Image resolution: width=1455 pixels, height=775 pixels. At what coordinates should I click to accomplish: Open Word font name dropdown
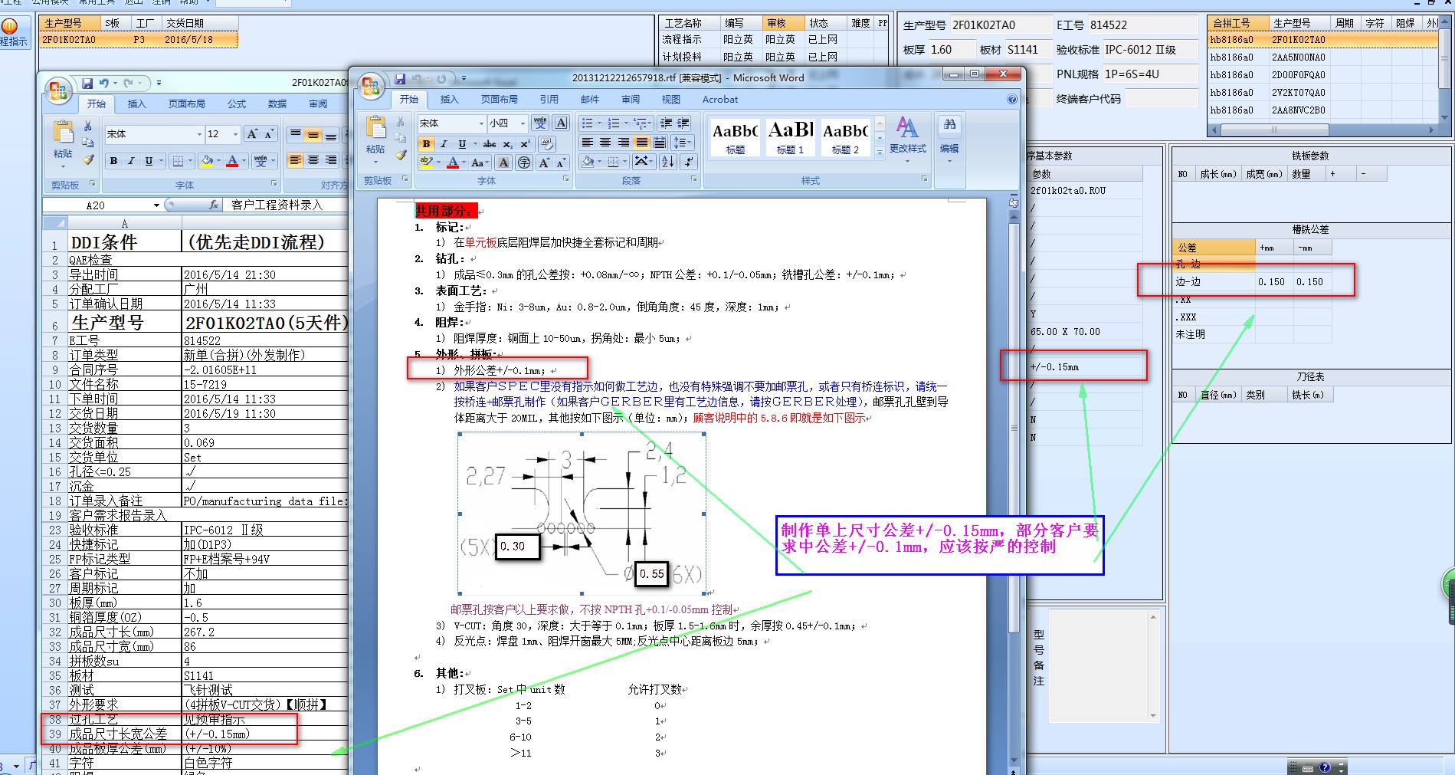pyautogui.click(x=481, y=123)
